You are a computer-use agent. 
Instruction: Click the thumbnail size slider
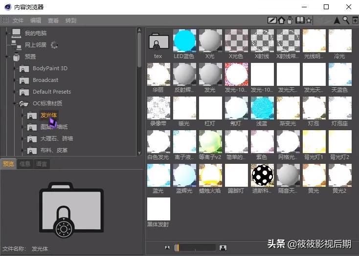point(195,248)
